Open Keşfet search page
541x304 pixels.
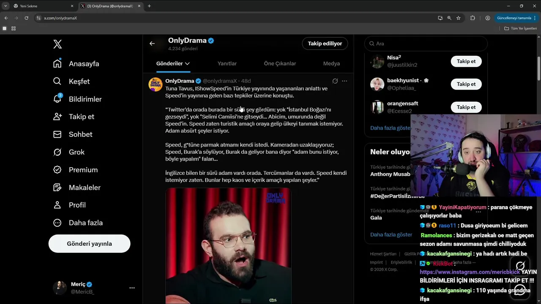point(71,81)
